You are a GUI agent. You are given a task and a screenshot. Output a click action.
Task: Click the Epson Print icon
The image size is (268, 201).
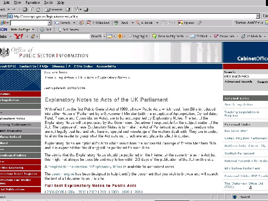(x=42, y=29)
